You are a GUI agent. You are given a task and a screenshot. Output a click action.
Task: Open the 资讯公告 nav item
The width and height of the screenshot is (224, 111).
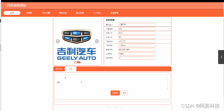pos(63,13)
